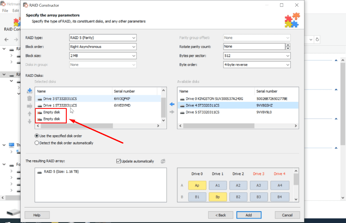Click the Bp parity block for Drive 1

(x=218, y=197)
